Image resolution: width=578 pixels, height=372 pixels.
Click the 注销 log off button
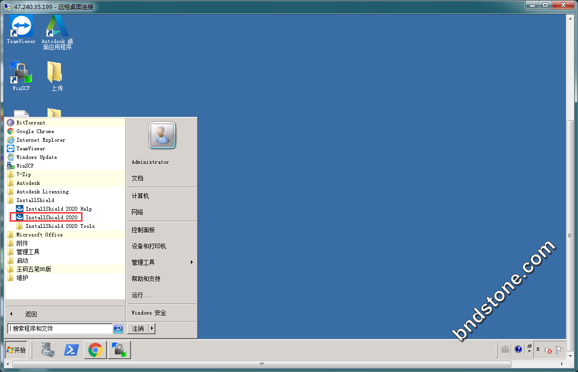[x=138, y=328]
